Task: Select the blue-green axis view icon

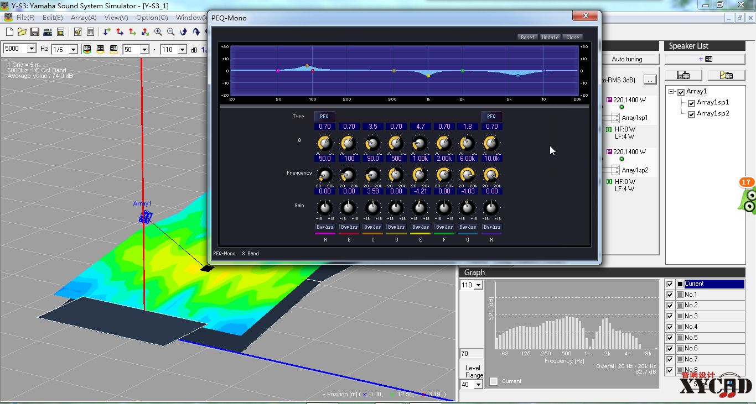Action: pyautogui.click(x=107, y=32)
